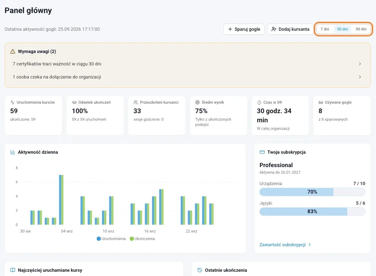This screenshot has width=376, height=276.
Task: Click the Dodaj kursanta button
Action: pos(290,29)
